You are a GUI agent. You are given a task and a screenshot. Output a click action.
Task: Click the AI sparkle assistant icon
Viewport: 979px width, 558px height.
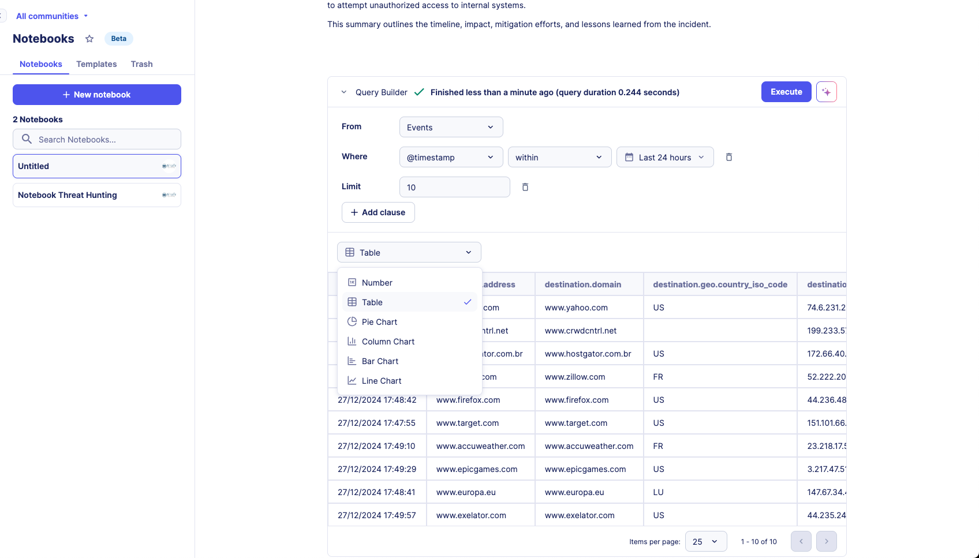[826, 92]
